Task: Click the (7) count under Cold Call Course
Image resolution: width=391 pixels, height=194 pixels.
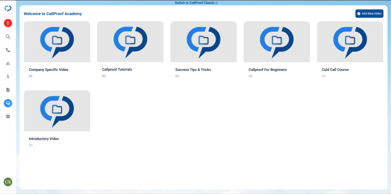Action: click(324, 76)
